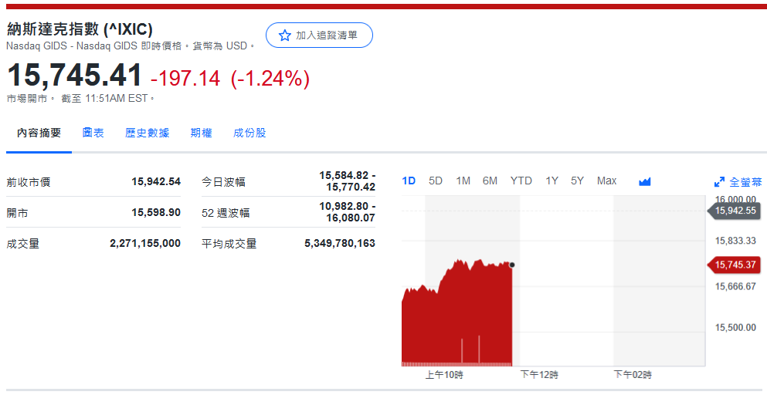
Task: Switch chart range to 1M
Action: pos(463,181)
